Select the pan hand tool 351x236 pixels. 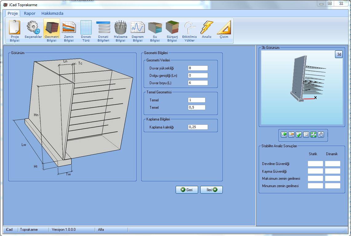click(x=321, y=135)
